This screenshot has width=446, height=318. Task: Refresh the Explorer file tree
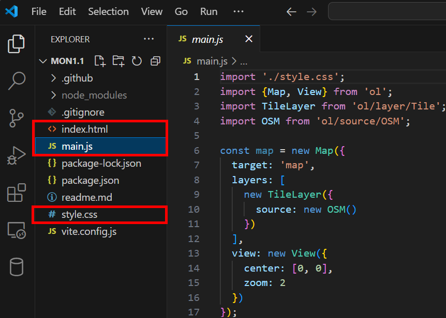tap(137, 61)
